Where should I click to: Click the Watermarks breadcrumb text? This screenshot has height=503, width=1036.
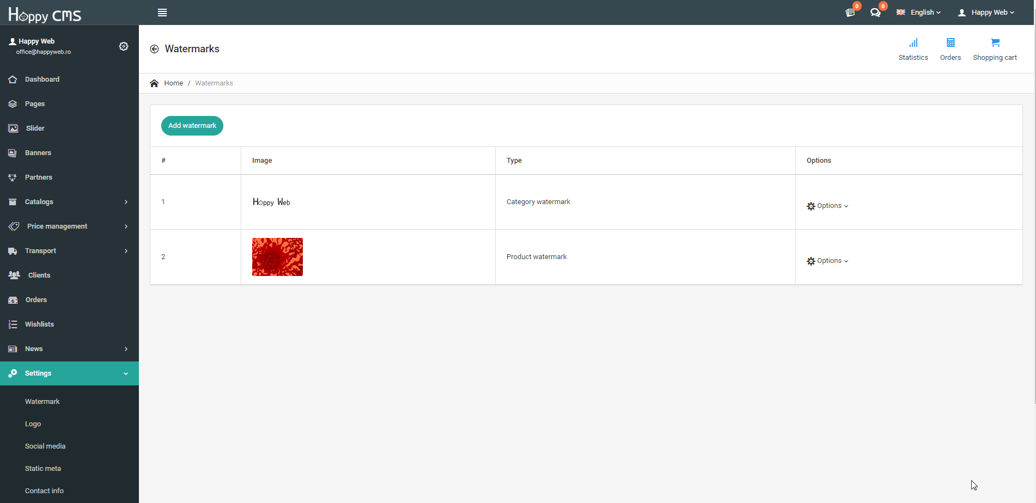click(214, 83)
